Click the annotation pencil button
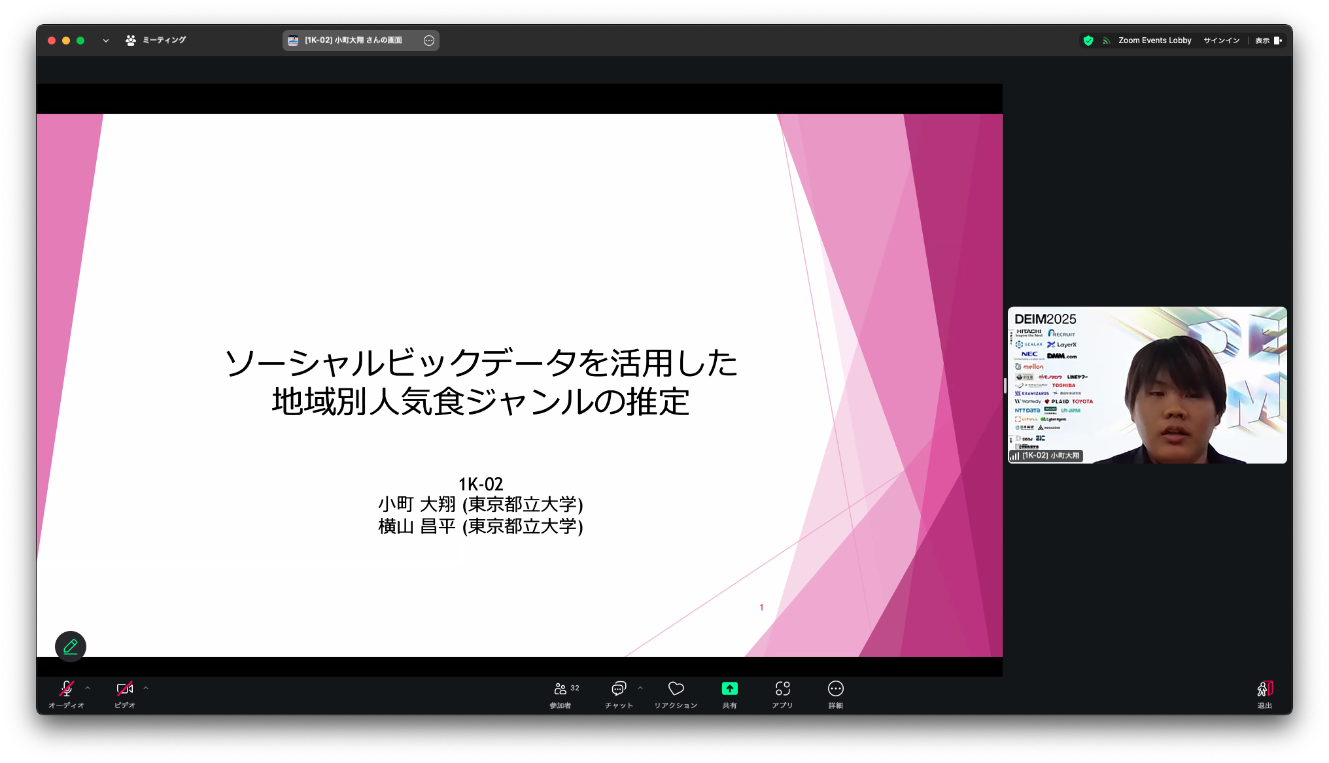This screenshot has height=763, width=1329. click(71, 647)
